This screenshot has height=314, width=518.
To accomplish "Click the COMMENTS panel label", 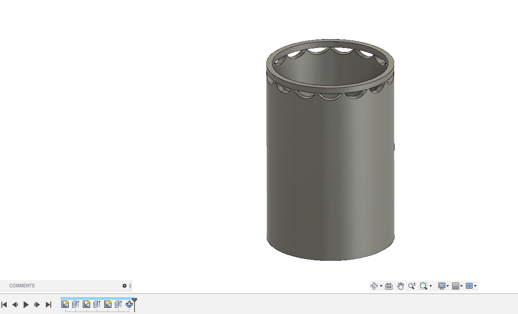I will tap(22, 286).
